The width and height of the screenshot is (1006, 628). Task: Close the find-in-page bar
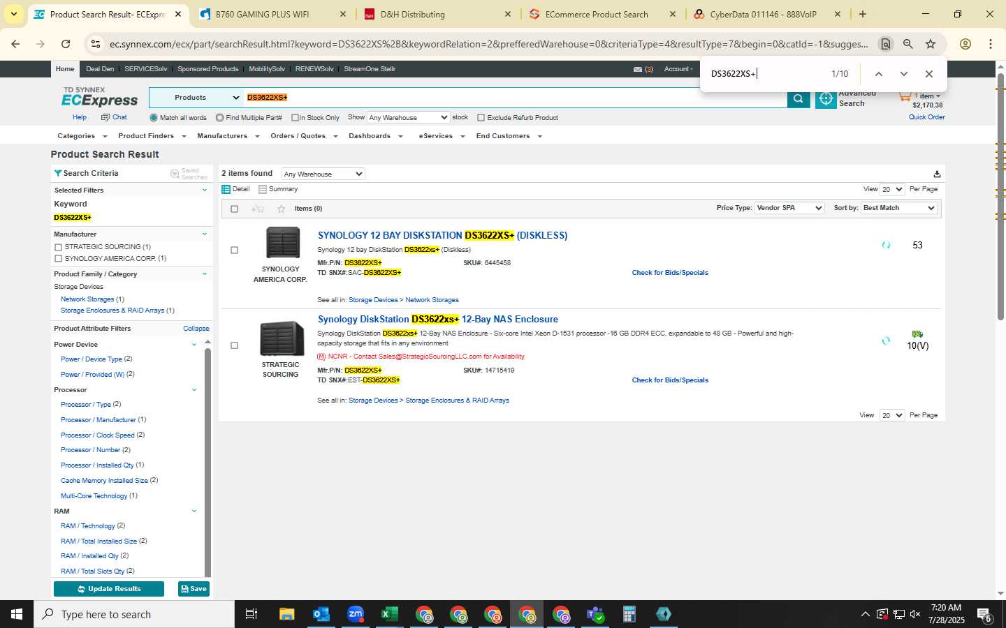[929, 74]
